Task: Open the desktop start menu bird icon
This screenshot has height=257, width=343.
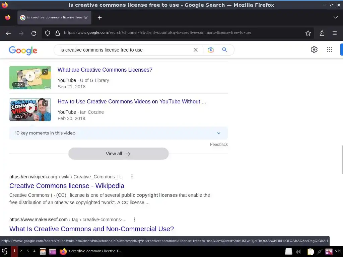Action: 5,251
